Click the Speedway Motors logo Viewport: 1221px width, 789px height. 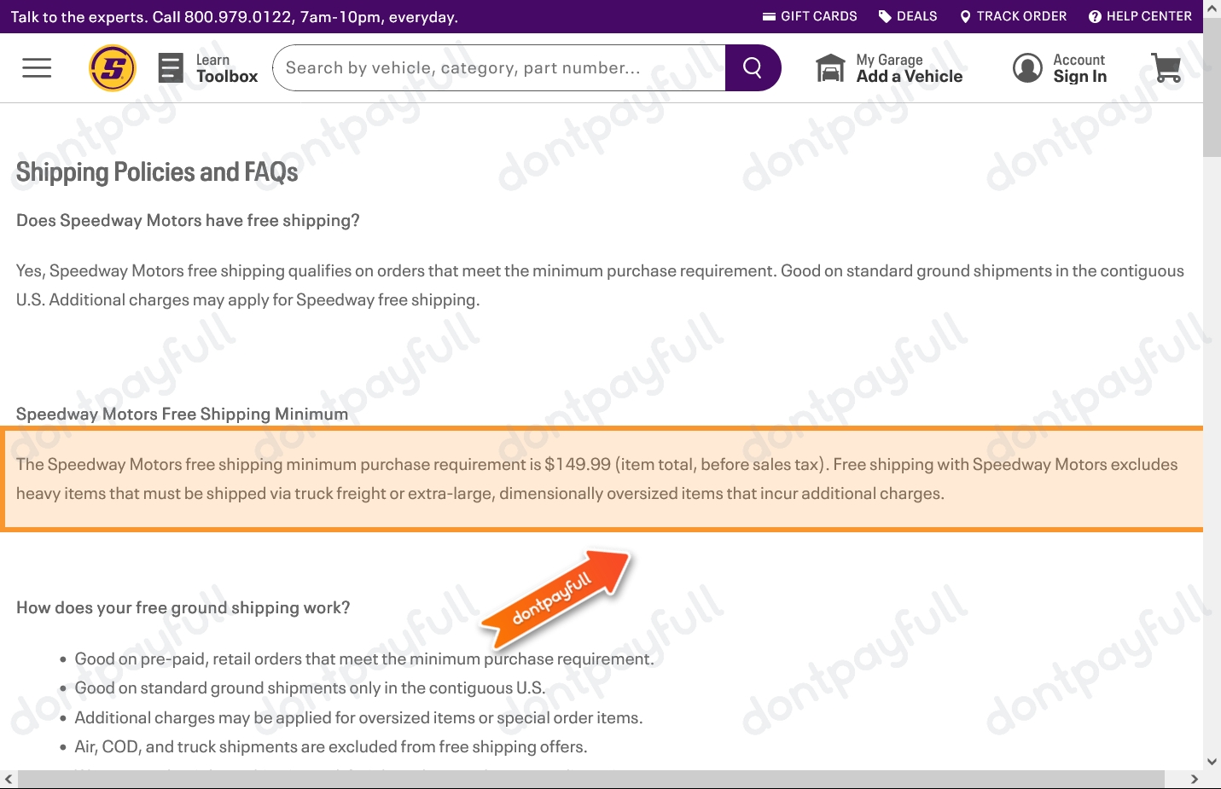click(x=113, y=68)
